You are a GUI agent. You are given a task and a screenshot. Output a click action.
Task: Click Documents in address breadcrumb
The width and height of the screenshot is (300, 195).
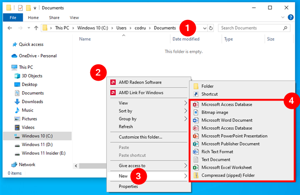pyautogui.click(x=165, y=28)
